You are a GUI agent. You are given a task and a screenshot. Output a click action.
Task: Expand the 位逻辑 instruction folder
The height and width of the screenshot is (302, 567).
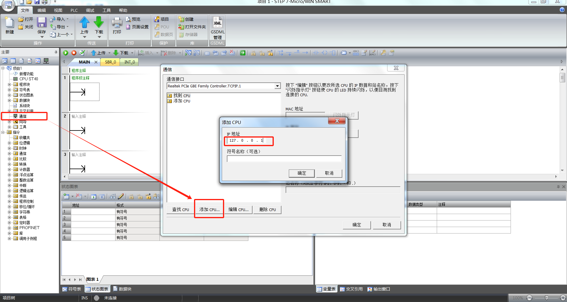[9, 143]
